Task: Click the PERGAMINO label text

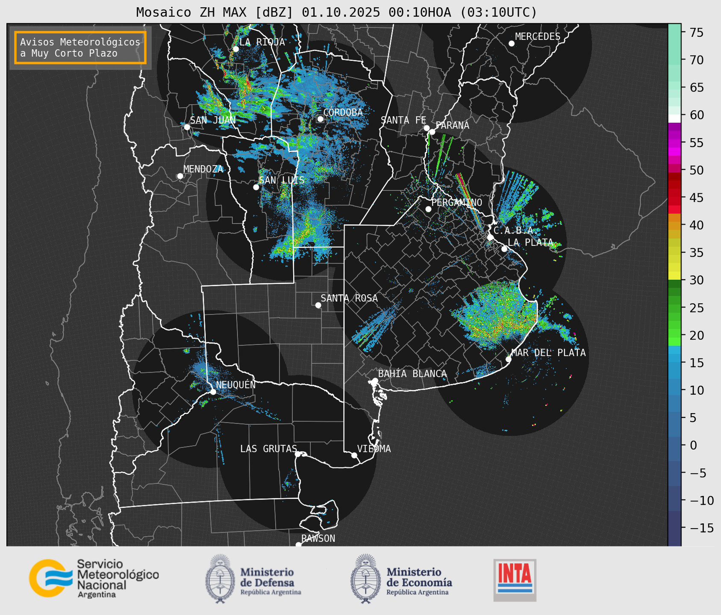Action: (x=457, y=202)
